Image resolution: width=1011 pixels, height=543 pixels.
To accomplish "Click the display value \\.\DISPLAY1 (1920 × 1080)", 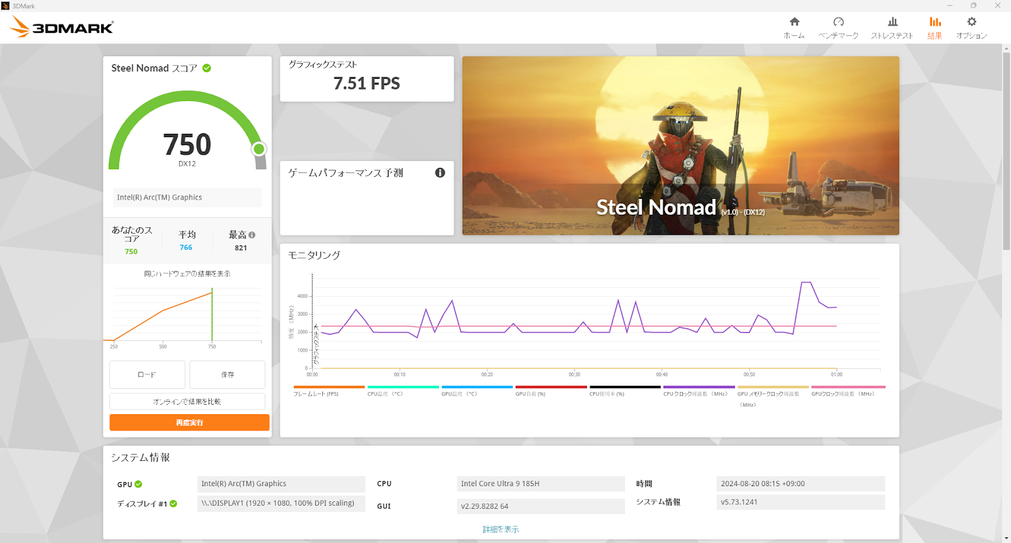I will [281, 503].
